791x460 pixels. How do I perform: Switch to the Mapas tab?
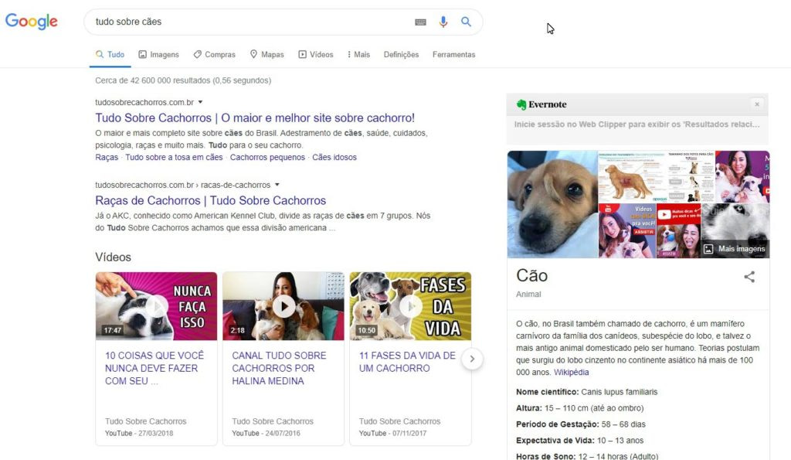coord(266,55)
